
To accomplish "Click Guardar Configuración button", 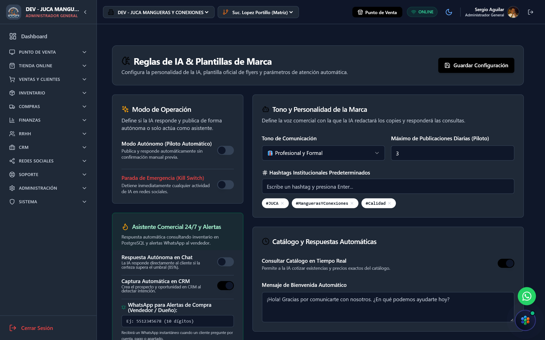I will (x=476, y=65).
